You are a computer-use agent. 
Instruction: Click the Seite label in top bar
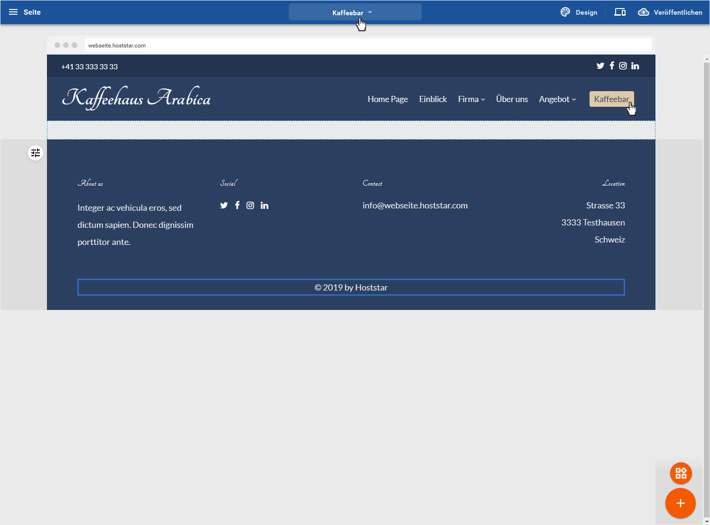(x=32, y=12)
